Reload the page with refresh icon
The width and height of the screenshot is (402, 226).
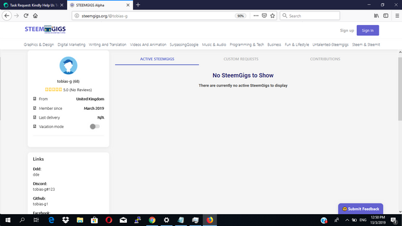coord(26,16)
